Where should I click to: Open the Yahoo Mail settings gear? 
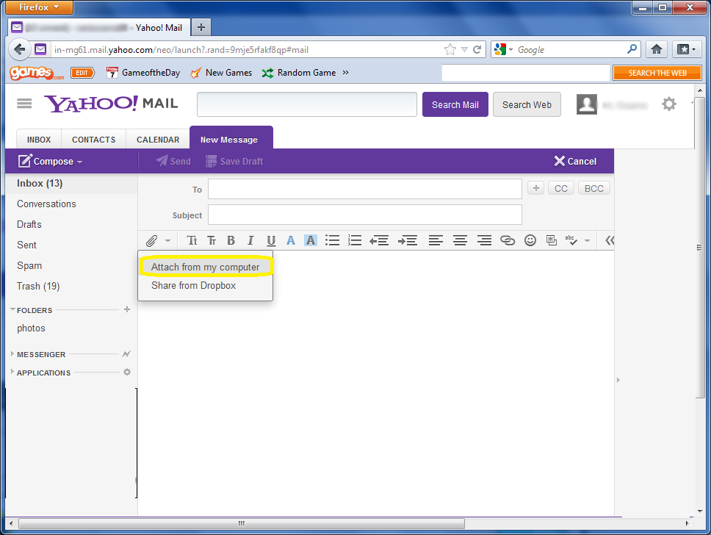669,104
